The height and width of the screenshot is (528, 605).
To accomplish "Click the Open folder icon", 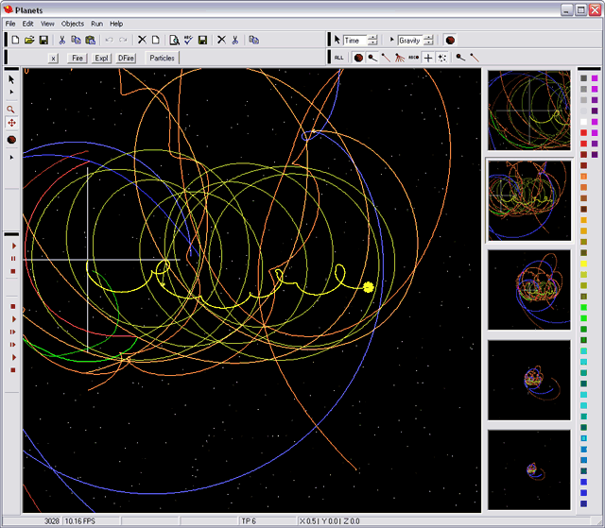I will [29, 40].
